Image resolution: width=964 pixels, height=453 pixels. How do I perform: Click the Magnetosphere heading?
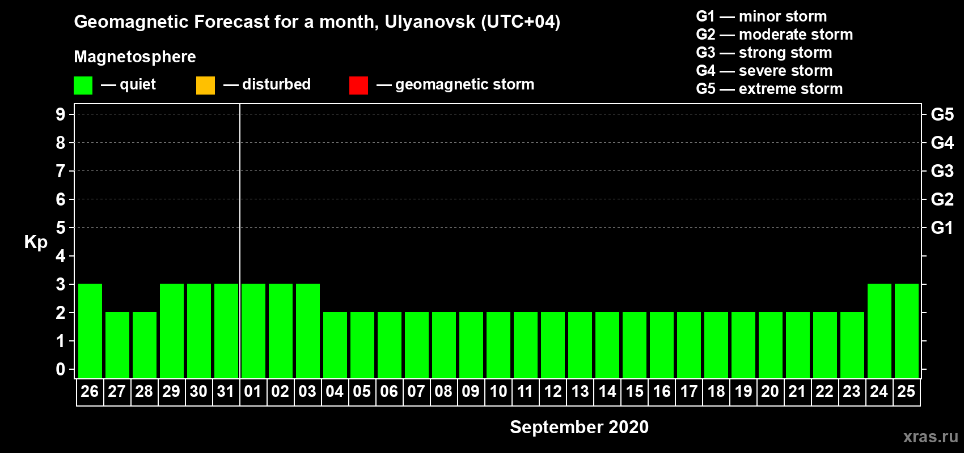(x=135, y=57)
